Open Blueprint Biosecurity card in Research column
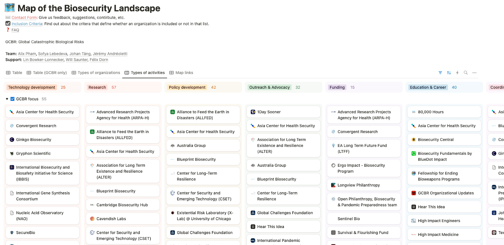 tap(123, 191)
